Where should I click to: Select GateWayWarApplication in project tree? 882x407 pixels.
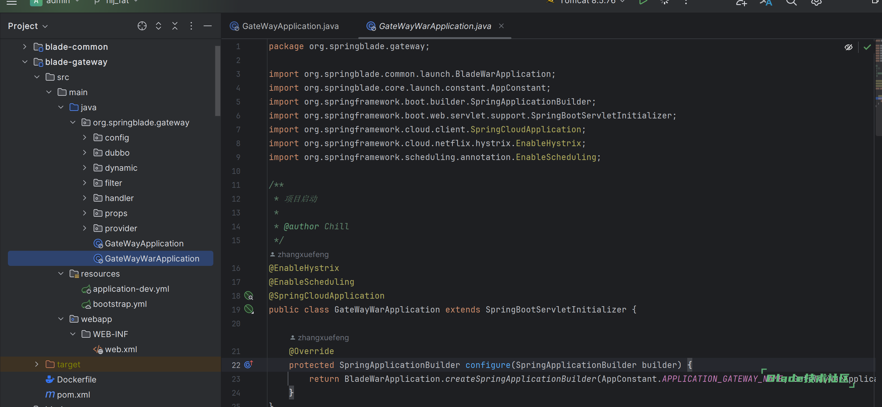click(x=110, y=258)
